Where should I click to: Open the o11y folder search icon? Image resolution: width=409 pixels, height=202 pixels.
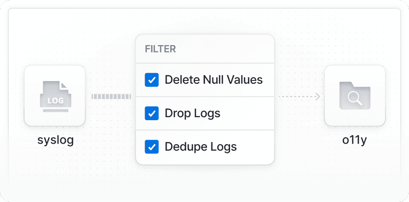pos(354,96)
